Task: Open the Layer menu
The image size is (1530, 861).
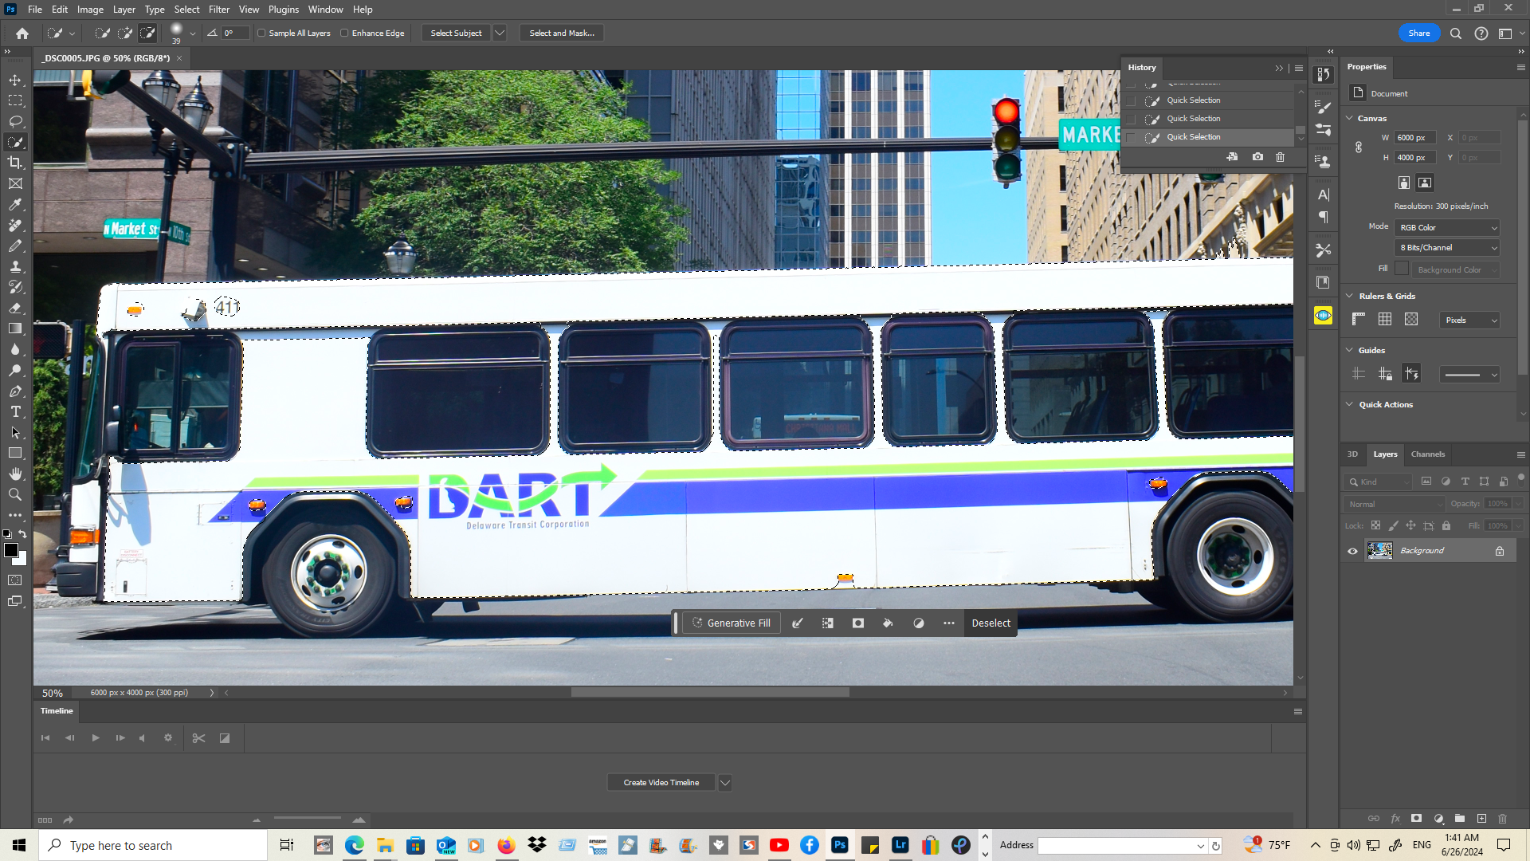Action: [124, 10]
